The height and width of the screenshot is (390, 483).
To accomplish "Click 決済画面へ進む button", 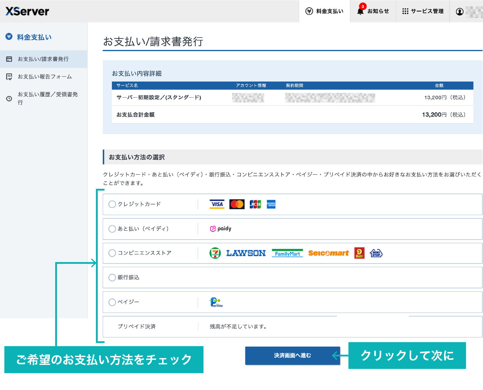I will click(x=293, y=355).
